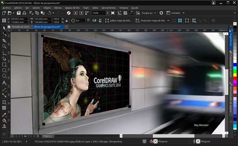This screenshot has height=146, width=238.
Task: Expand Vectorizar mapa de bits dropdown arrow
Action: (168, 20)
